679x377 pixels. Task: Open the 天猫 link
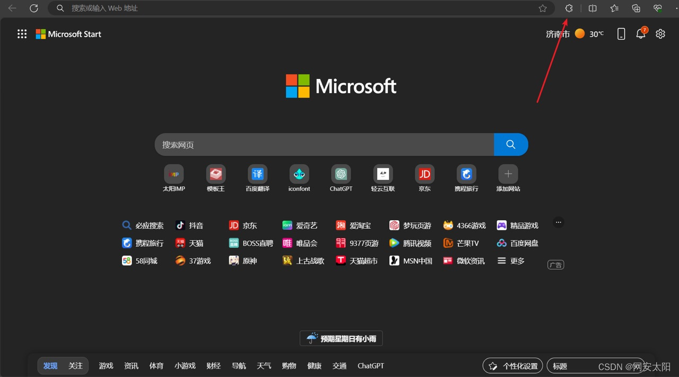pos(189,243)
